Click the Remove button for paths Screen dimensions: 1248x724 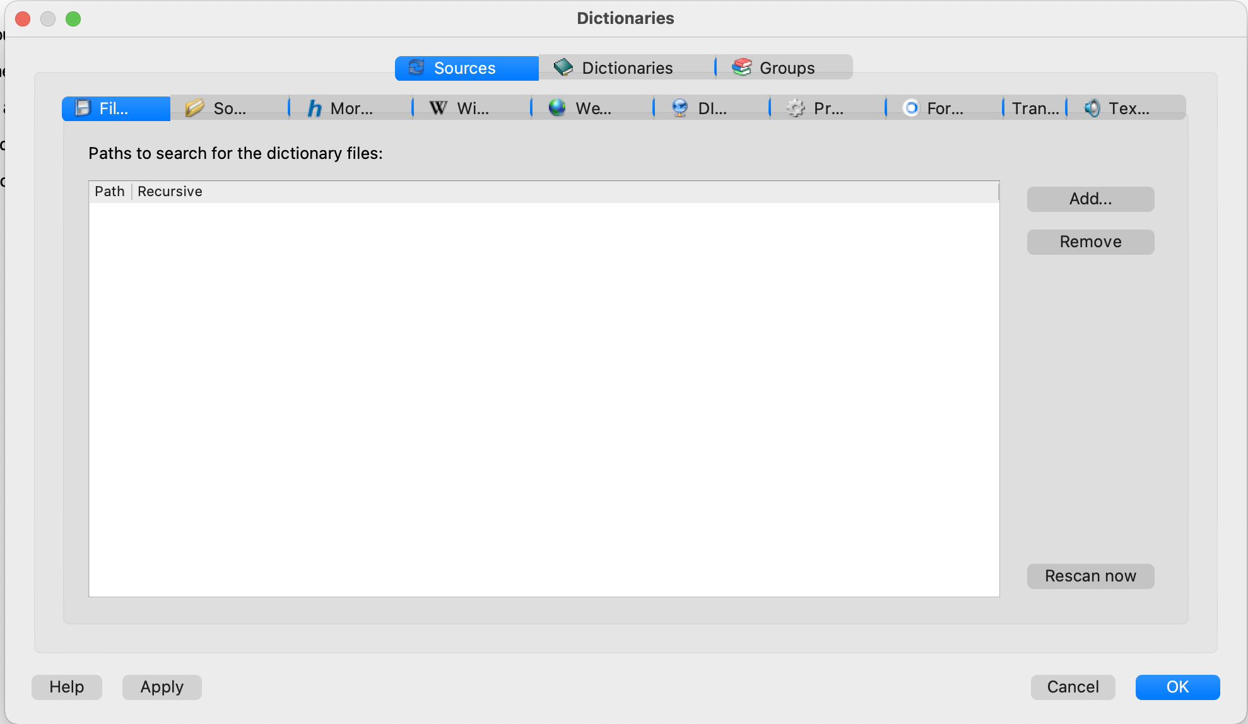pos(1090,242)
